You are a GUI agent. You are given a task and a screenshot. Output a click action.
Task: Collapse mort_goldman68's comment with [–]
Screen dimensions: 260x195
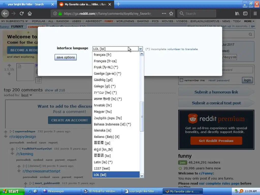(x=32, y=183)
